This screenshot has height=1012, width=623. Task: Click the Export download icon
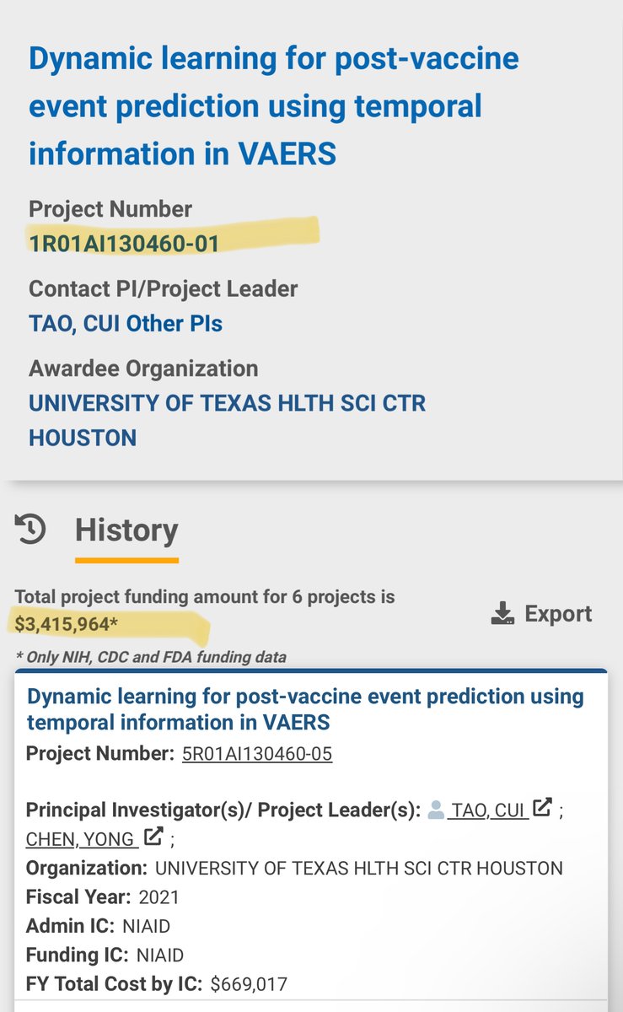502,614
